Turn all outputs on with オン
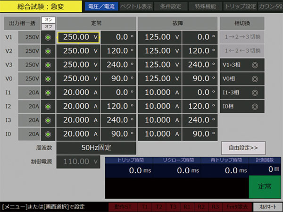Image resolution: width=283 pixels, height=212 pixels. pos(48,20)
